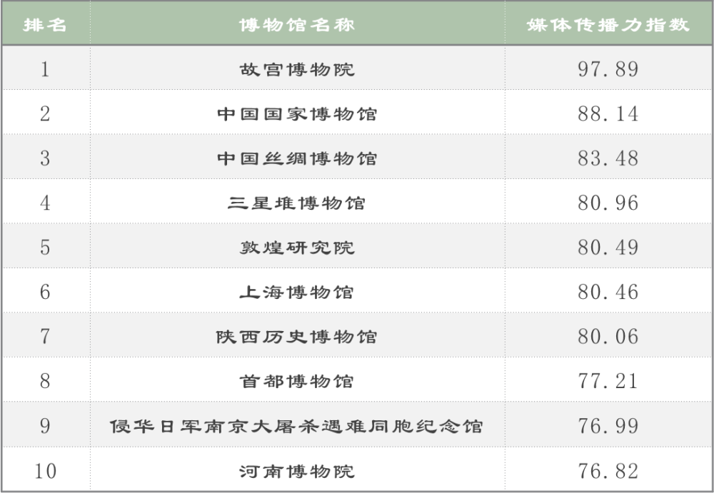
Task: Select rank number 5 cell
Action: (x=45, y=248)
